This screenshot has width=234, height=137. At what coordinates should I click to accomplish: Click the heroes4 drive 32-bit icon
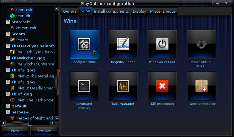point(8,112)
